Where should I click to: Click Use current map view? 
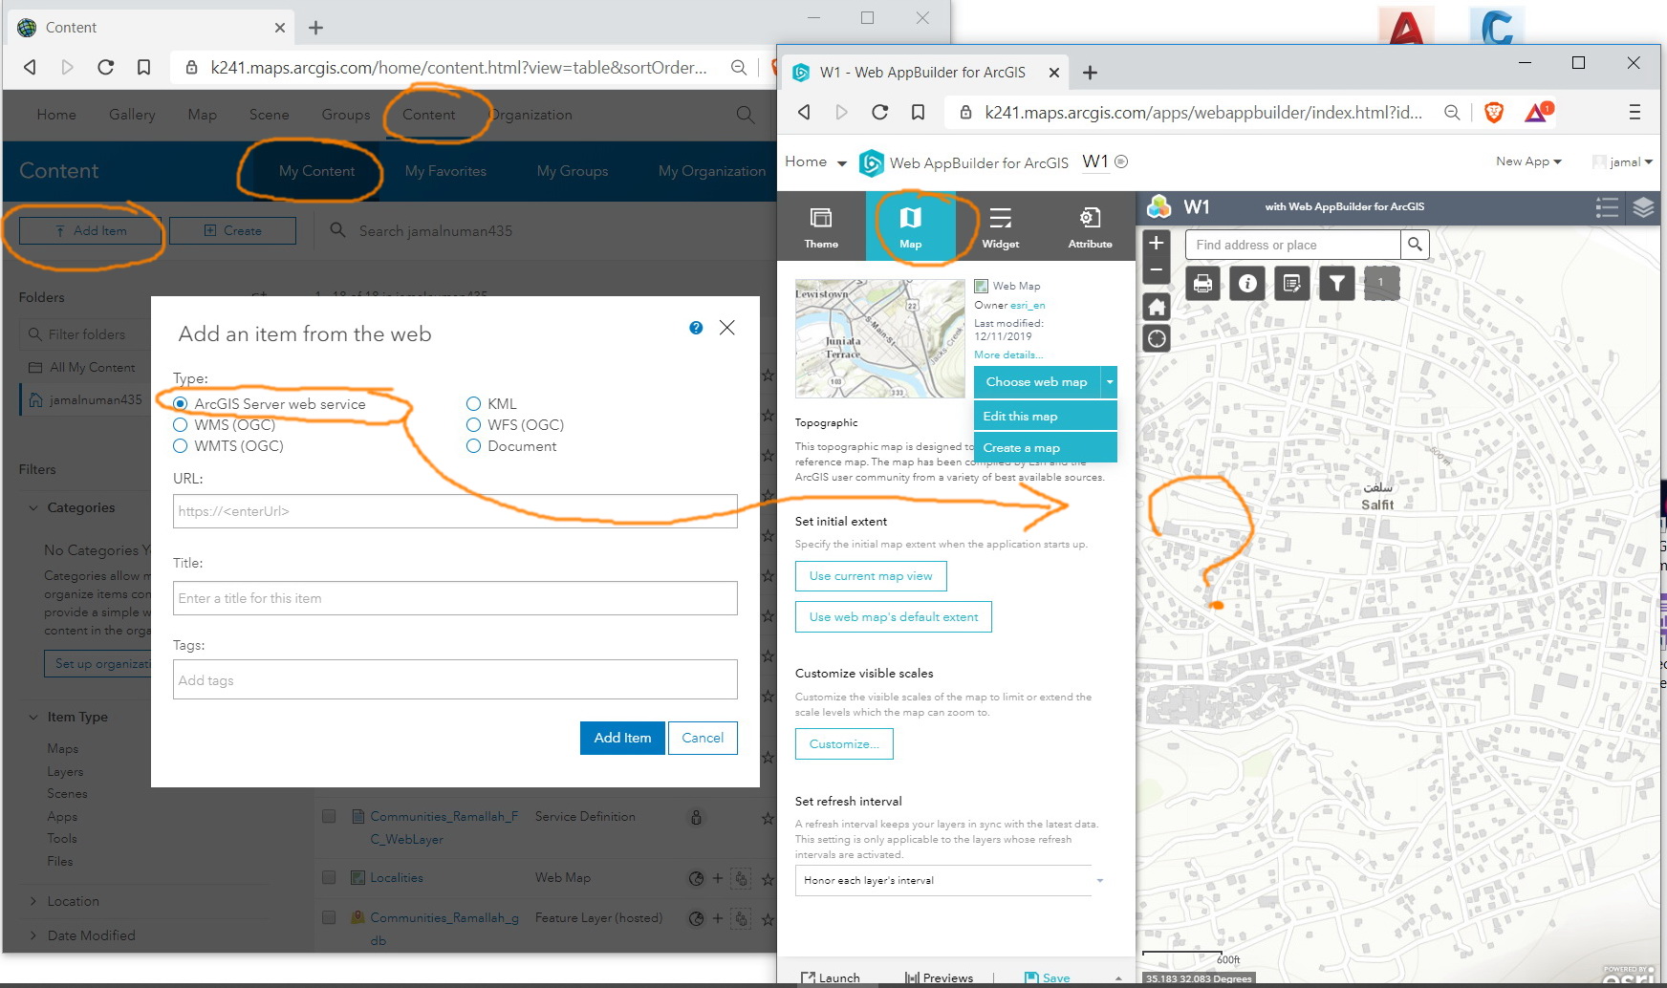[871, 576]
